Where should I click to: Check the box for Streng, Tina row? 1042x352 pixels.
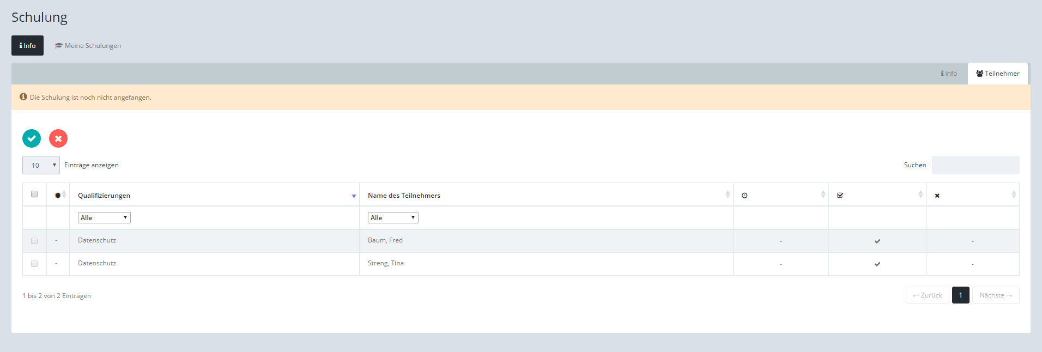coord(34,264)
